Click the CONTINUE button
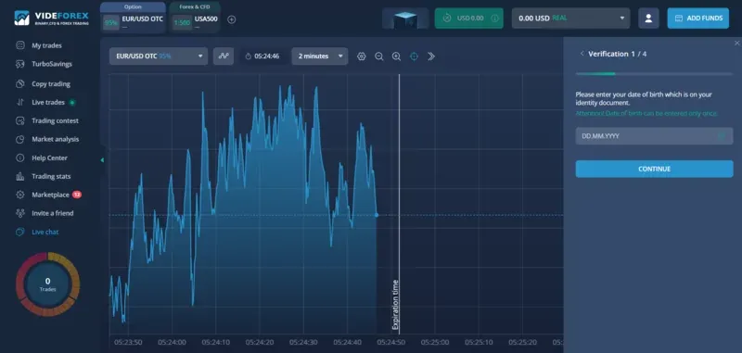742x353 pixels. (654, 169)
